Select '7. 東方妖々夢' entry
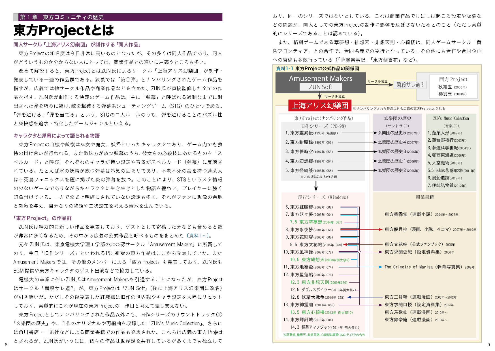Screen dimensions: 495x351 (x=309, y=215)
